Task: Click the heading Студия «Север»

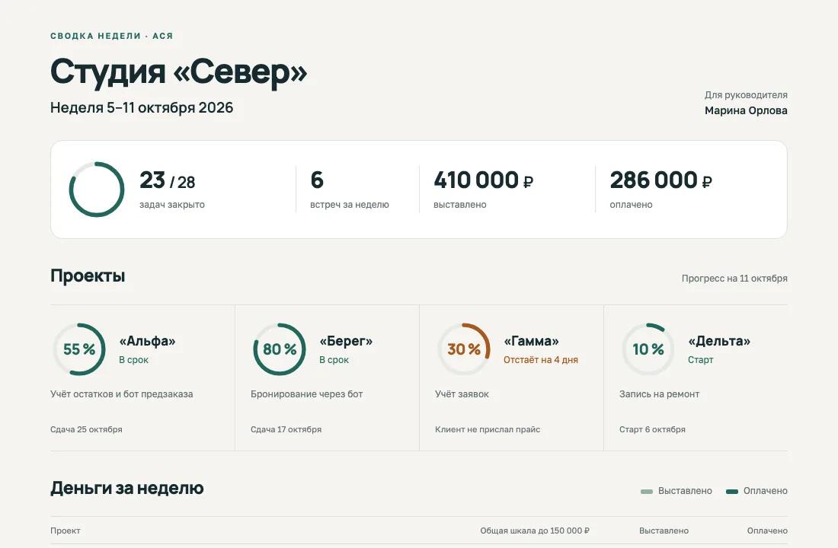Action: [x=178, y=72]
